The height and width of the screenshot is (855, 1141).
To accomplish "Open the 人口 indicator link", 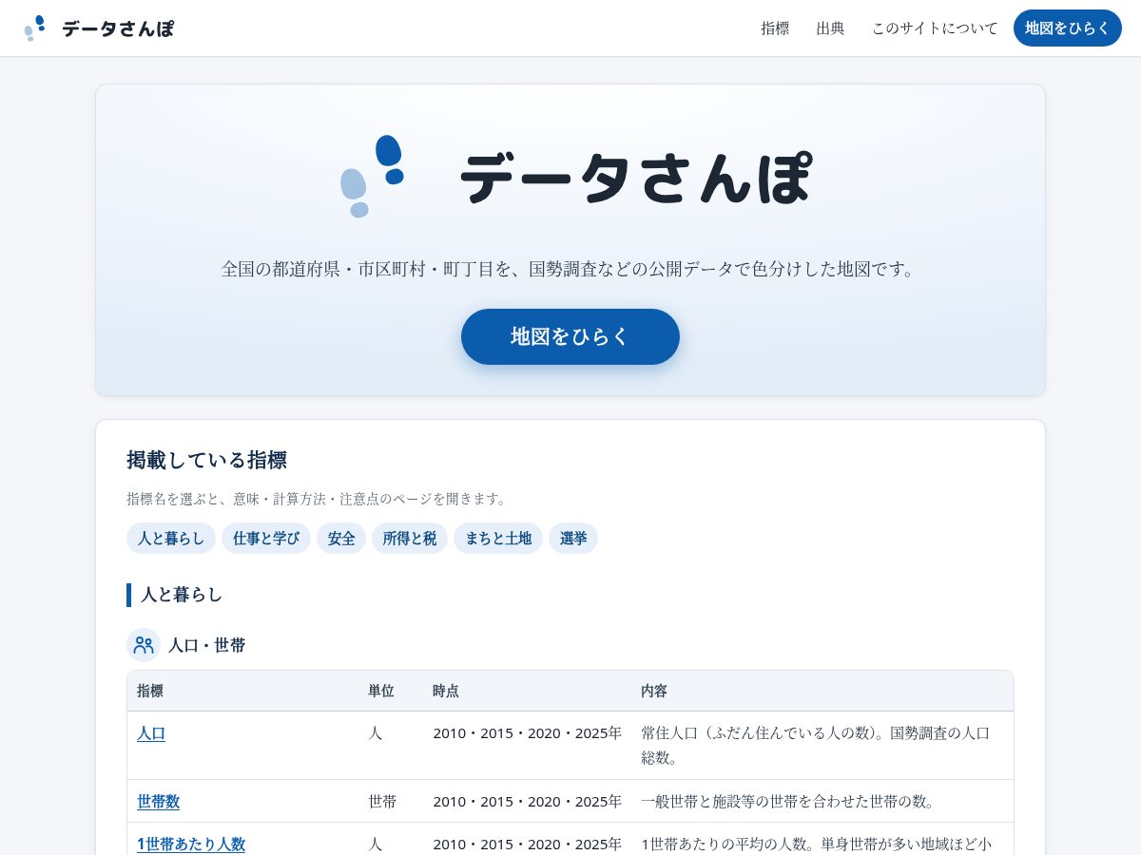I will click(151, 733).
